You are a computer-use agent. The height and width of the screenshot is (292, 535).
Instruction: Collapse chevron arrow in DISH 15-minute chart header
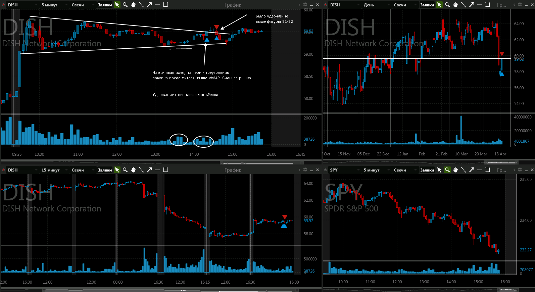299,170
